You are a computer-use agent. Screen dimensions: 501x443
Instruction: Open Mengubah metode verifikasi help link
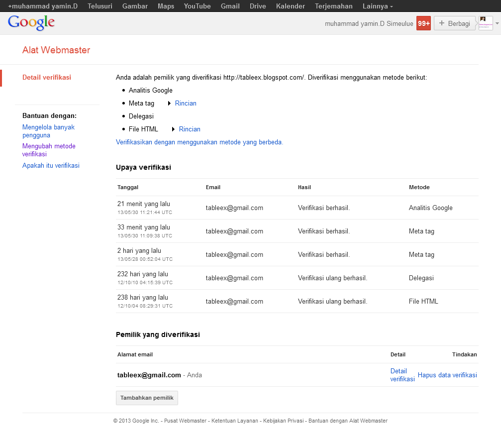49,150
